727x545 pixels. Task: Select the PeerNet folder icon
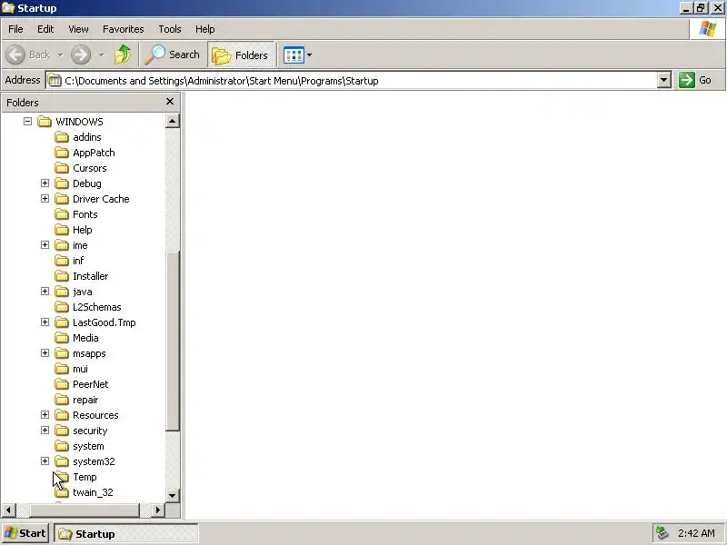tap(62, 384)
